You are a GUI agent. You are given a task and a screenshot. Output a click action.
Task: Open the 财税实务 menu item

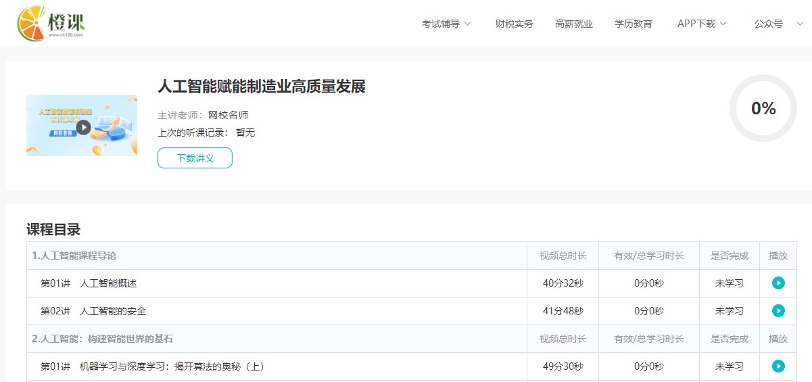pos(514,24)
